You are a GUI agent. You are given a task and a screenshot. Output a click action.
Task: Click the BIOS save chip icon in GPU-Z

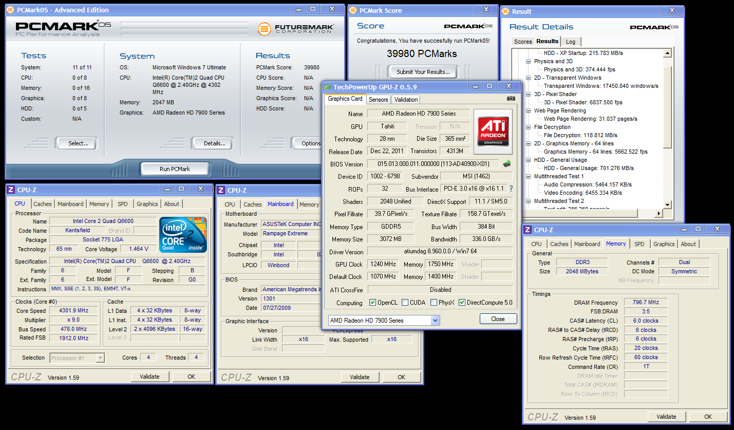click(x=507, y=164)
